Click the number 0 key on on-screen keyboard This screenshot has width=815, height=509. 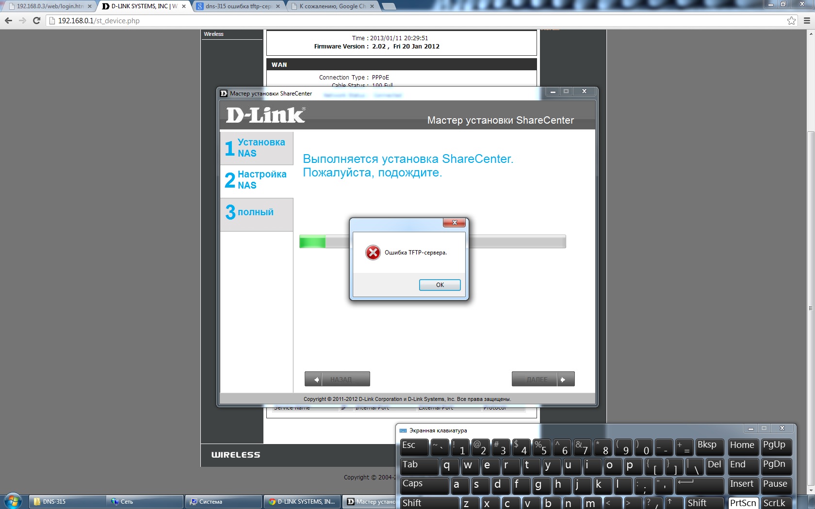[644, 447]
